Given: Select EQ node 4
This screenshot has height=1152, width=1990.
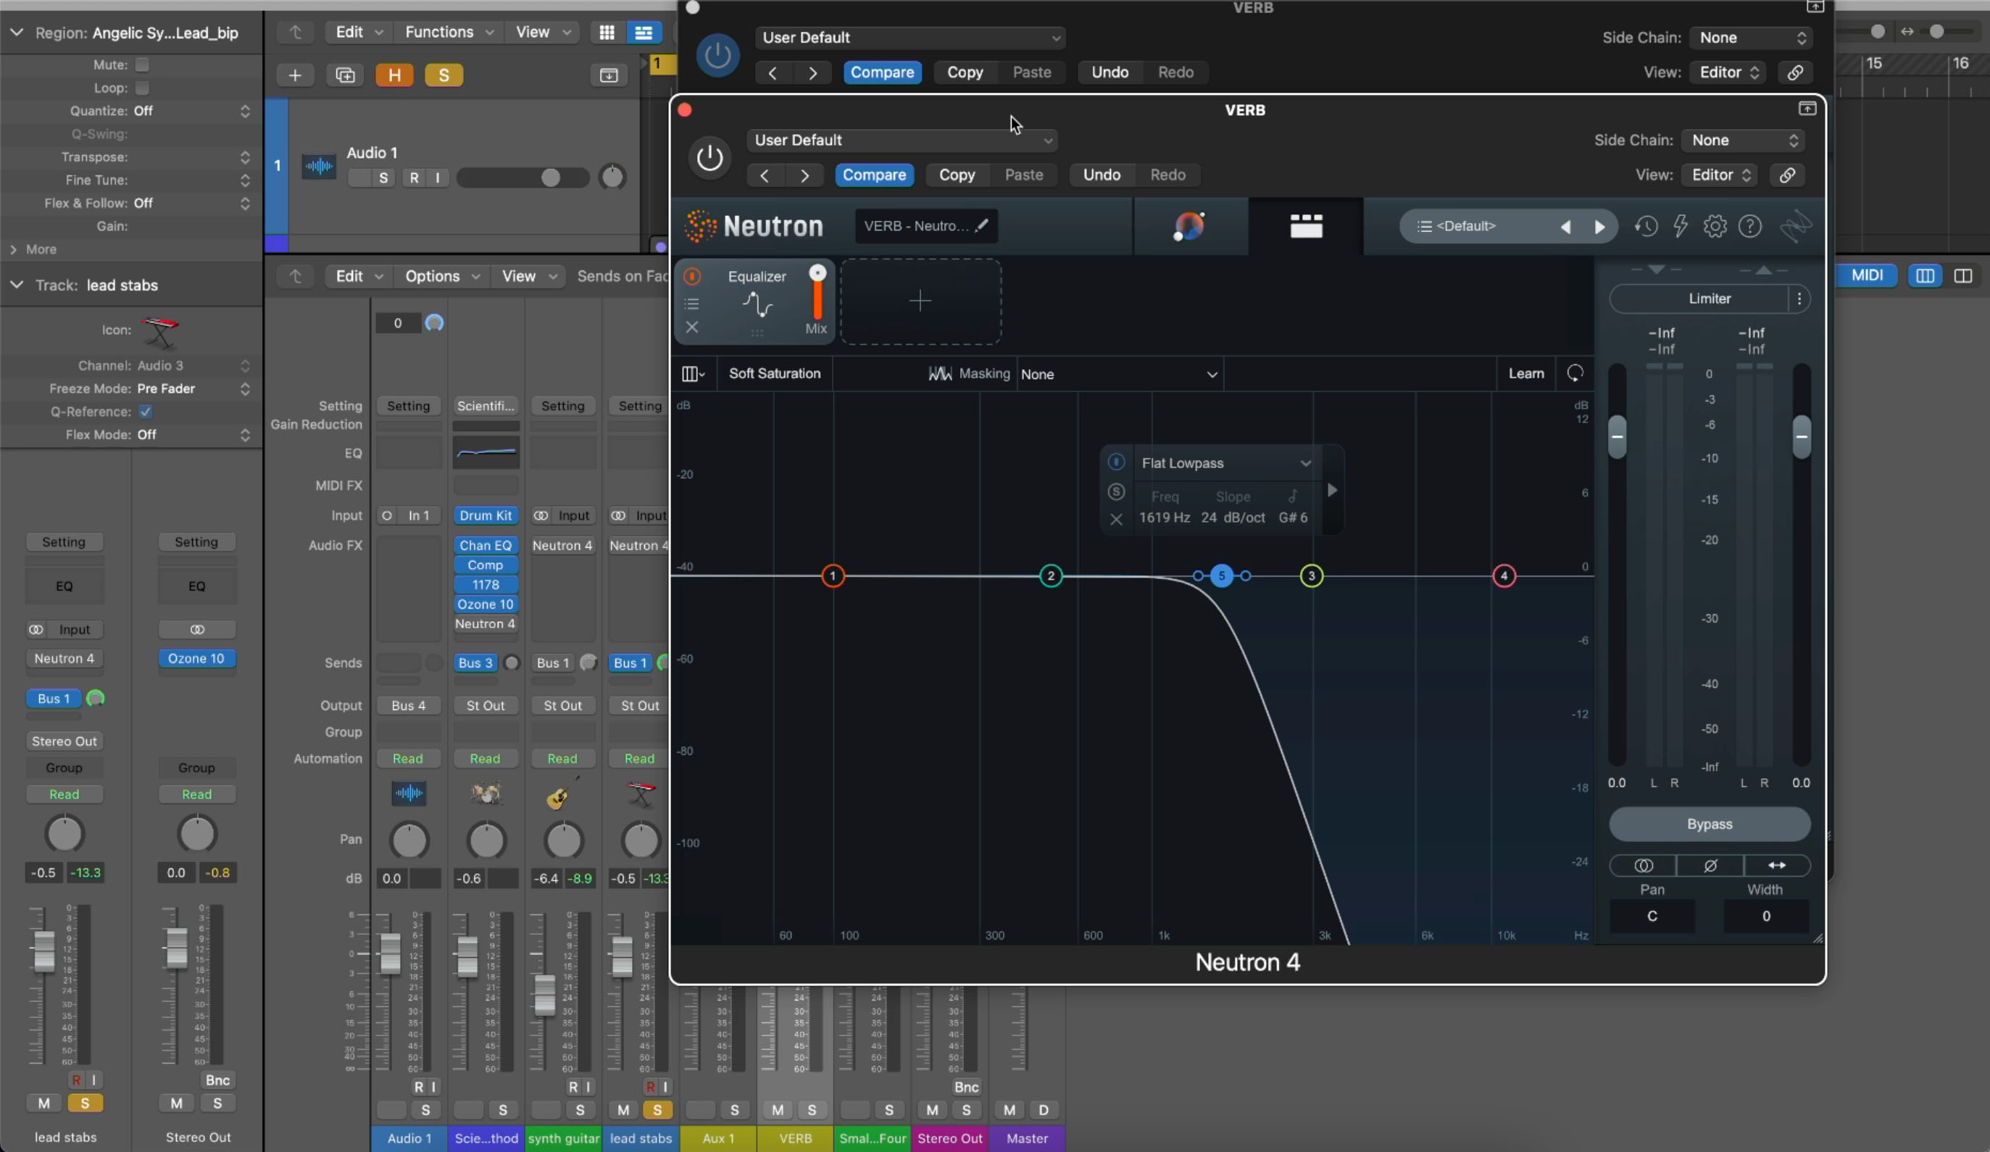Looking at the screenshot, I should 1504,575.
